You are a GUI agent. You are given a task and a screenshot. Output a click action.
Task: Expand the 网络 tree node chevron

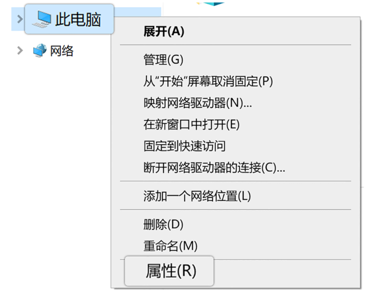pos(19,51)
